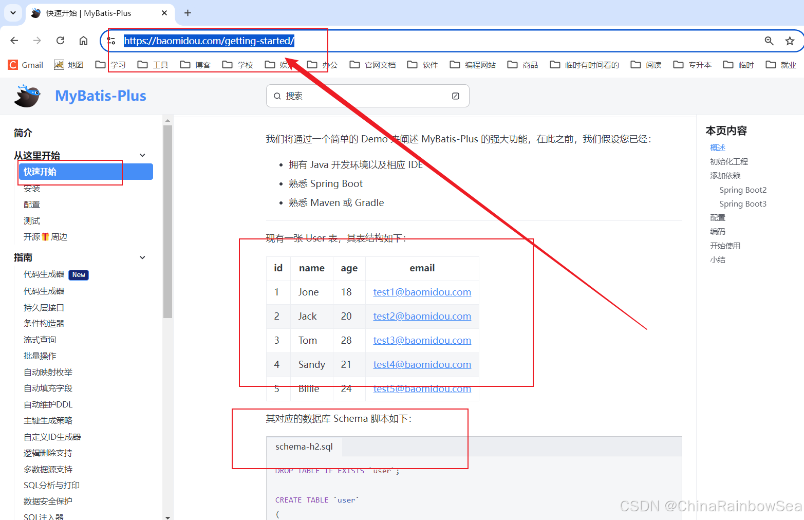The image size is (804, 520).
Task: Click the test2@baomidou.com email link
Action: pyautogui.click(x=422, y=316)
